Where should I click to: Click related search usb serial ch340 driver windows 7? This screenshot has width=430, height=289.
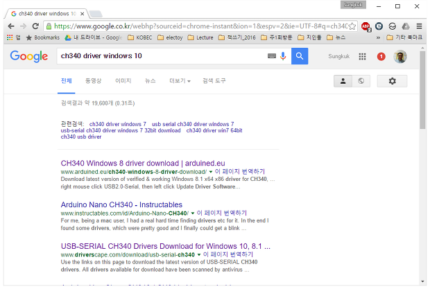click(193, 124)
